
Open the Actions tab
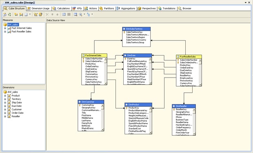91,9
